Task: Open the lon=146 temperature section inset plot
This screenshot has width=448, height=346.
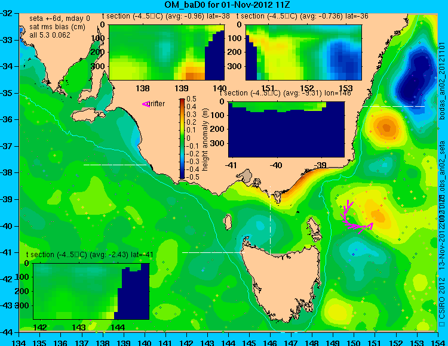Action: (286, 129)
